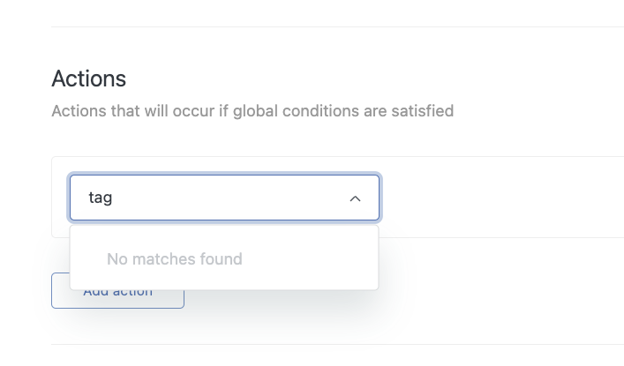Collapse the action dropdown using the chevron arrow

point(355,198)
